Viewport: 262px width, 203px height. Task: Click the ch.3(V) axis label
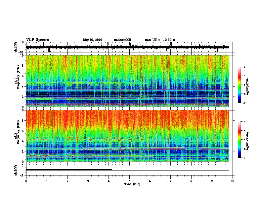pyautogui.click(x=16, y=170)
